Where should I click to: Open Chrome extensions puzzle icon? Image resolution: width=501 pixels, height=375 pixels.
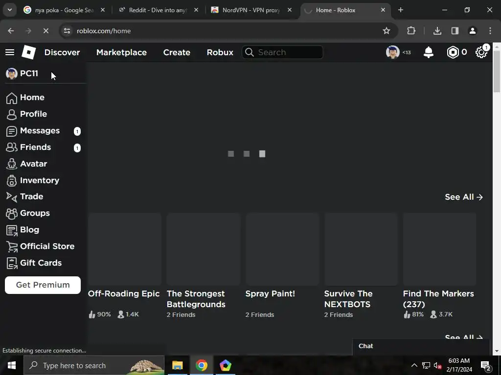(411, 31)
